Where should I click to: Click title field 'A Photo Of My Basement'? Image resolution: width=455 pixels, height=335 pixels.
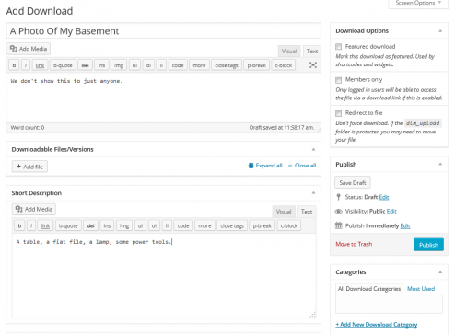(164, 31)
